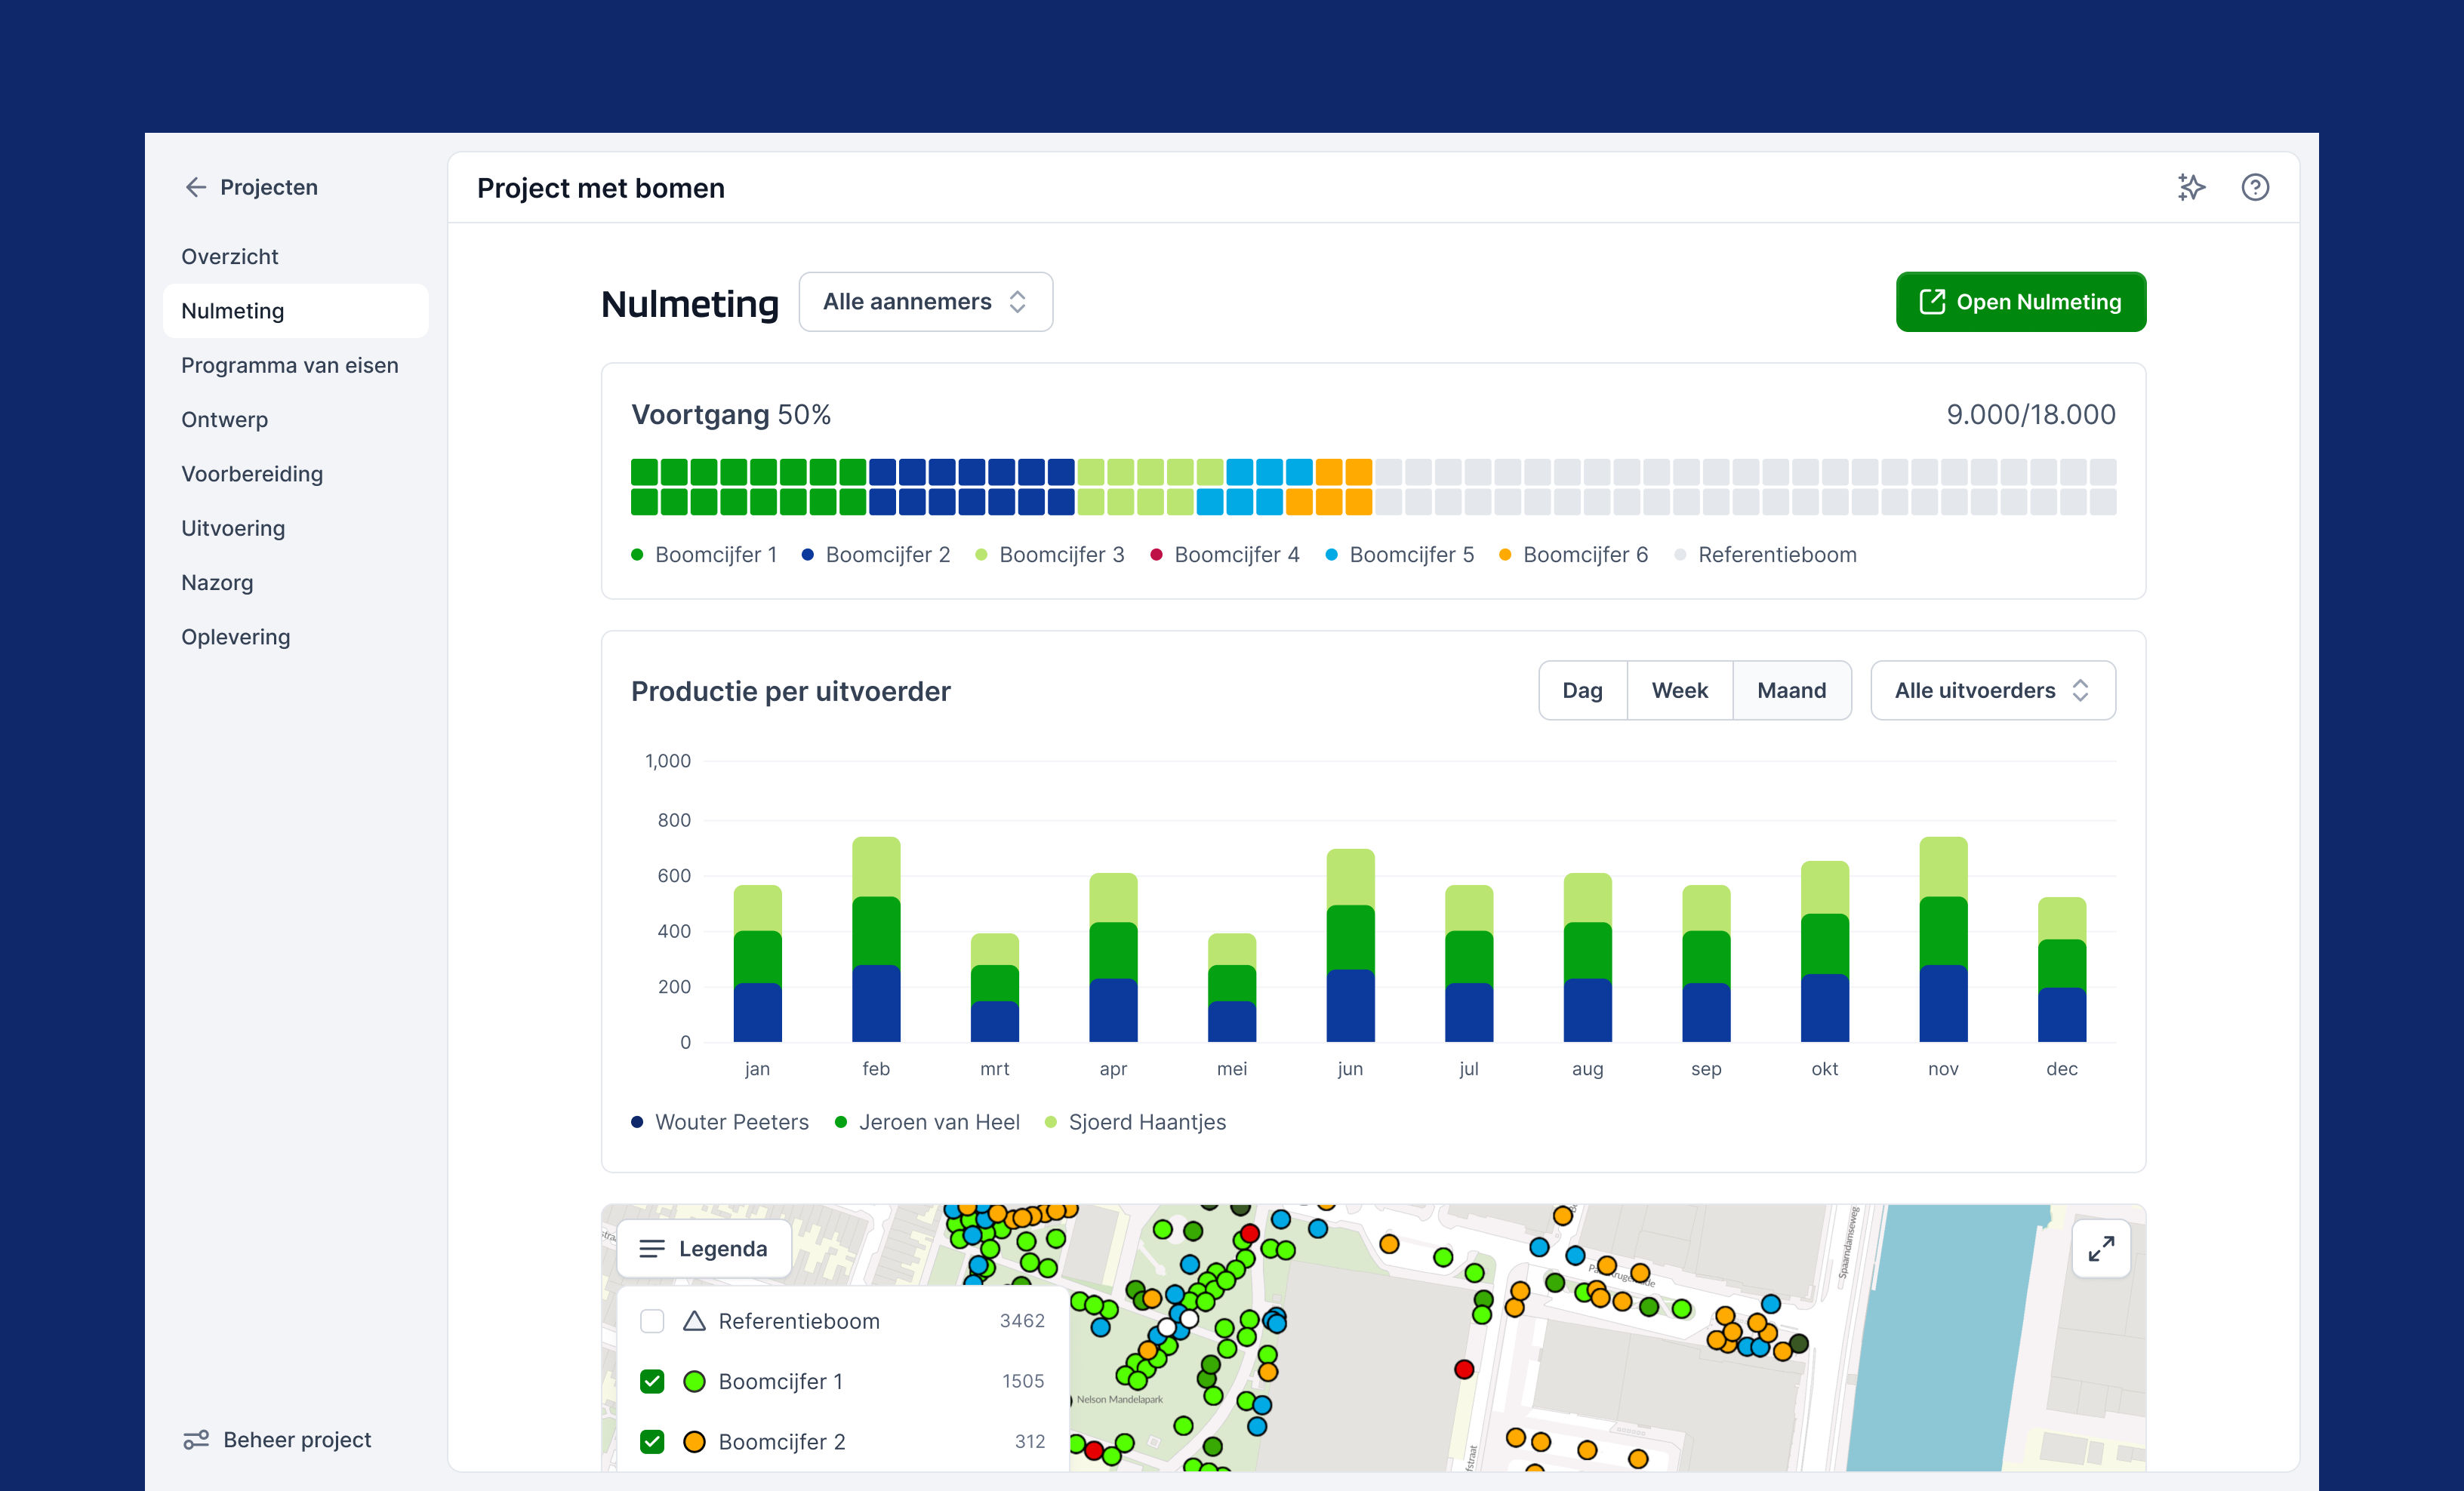Screen dimensions: 2464x1491
Task: Open the help question mark icon
Action: click(2254, 187)
